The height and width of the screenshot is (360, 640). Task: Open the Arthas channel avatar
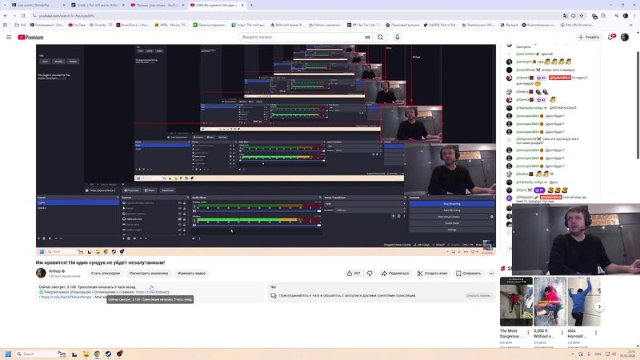click(x=41, y=273)
